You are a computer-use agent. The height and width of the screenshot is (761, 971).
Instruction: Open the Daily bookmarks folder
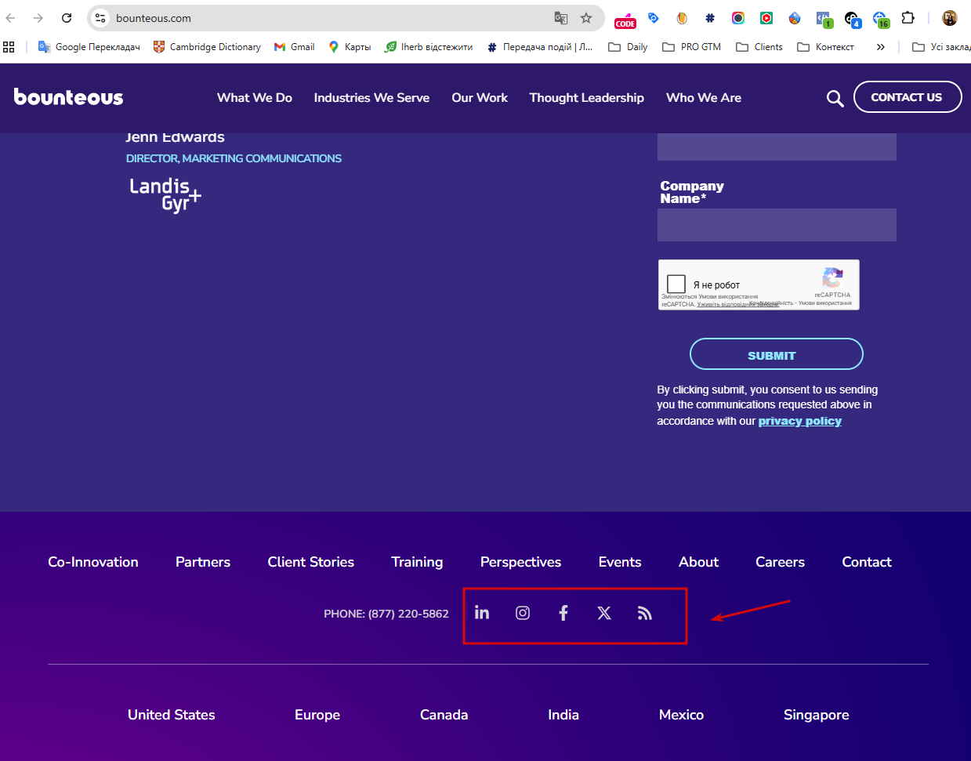coord(629,47)
